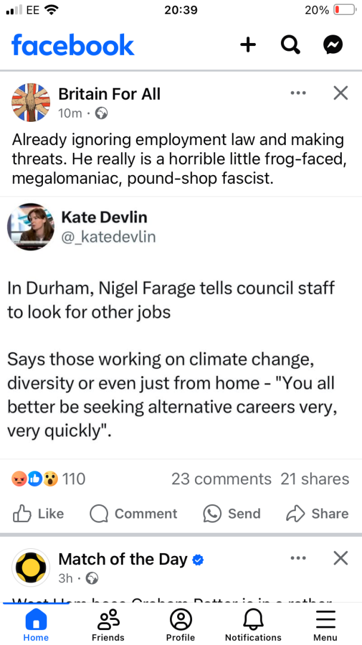Open Match of the Day page logo
This screenshot has width=362, height=645.
(31, 567)
